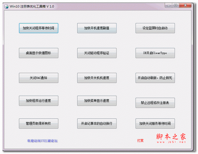Click the 关闭驱动程序验证 button
The width and height of the screenshot is (198, 154).
97,53
